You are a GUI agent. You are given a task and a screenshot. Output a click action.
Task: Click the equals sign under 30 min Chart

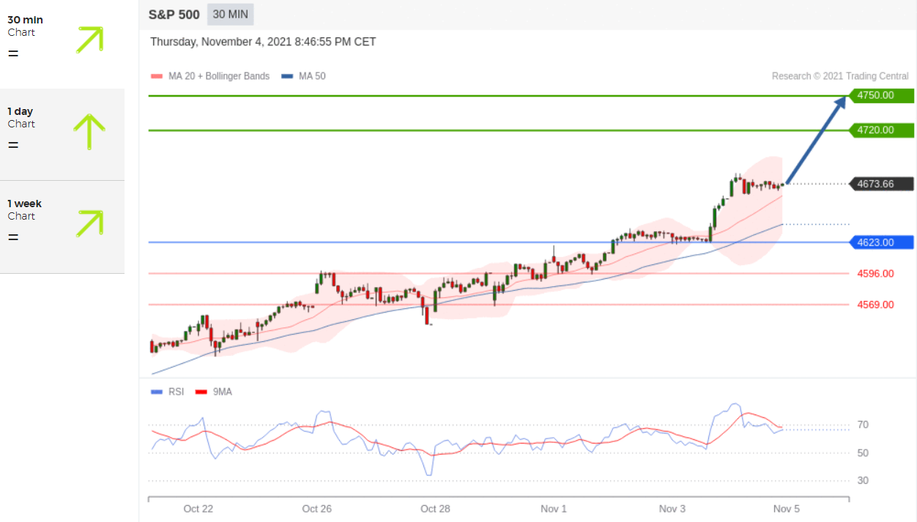13,53
